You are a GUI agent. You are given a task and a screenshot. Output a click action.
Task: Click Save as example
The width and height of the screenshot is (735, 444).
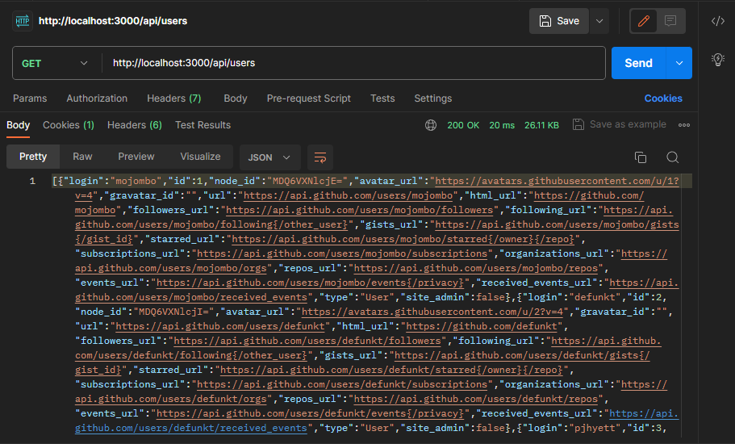(619, 124)
